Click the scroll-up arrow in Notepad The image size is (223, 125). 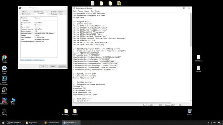coord(191,13)
